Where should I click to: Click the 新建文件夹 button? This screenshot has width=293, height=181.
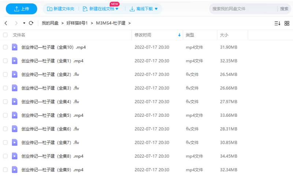(60, 9)
